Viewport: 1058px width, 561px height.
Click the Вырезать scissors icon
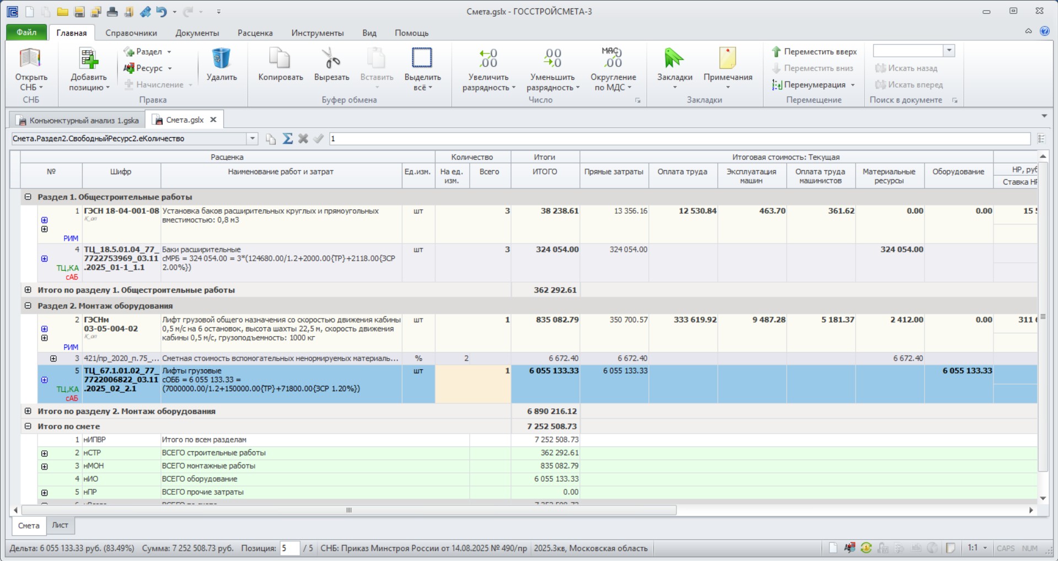click(x=331, y=58)
